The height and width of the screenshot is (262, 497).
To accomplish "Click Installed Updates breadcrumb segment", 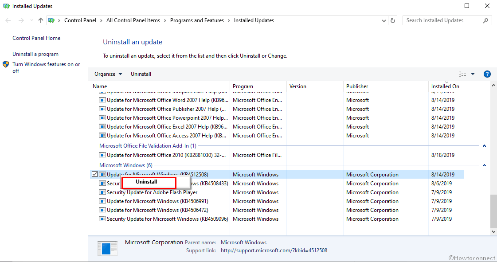I will tap(254, 20).
